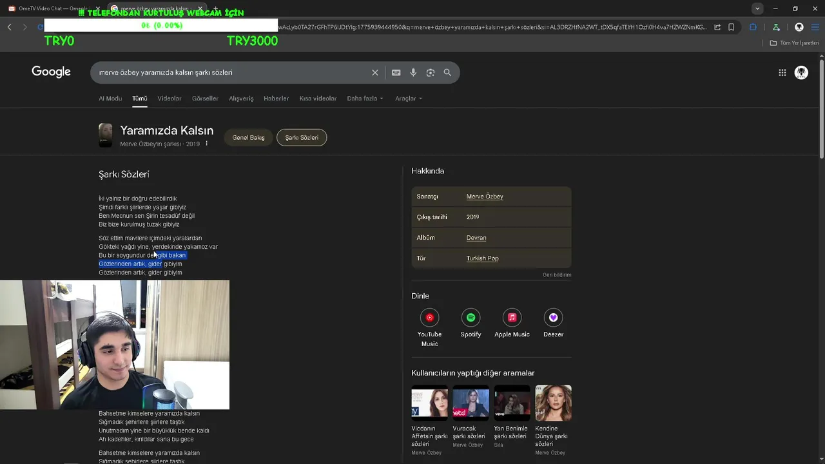Expand the Araçlar dropdown
Viewport: 825px width, 464px height.
point(409,99)
